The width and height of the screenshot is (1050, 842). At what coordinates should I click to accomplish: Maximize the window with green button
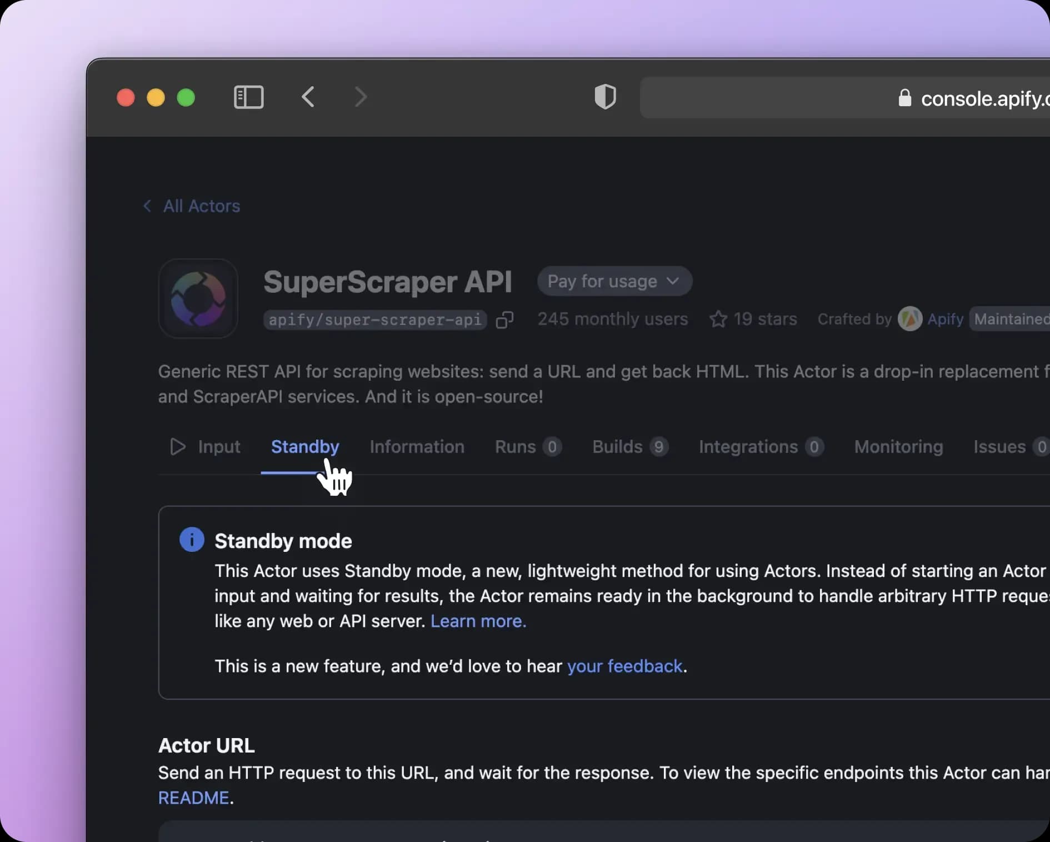pyautogui.click(x=186, y=97)
